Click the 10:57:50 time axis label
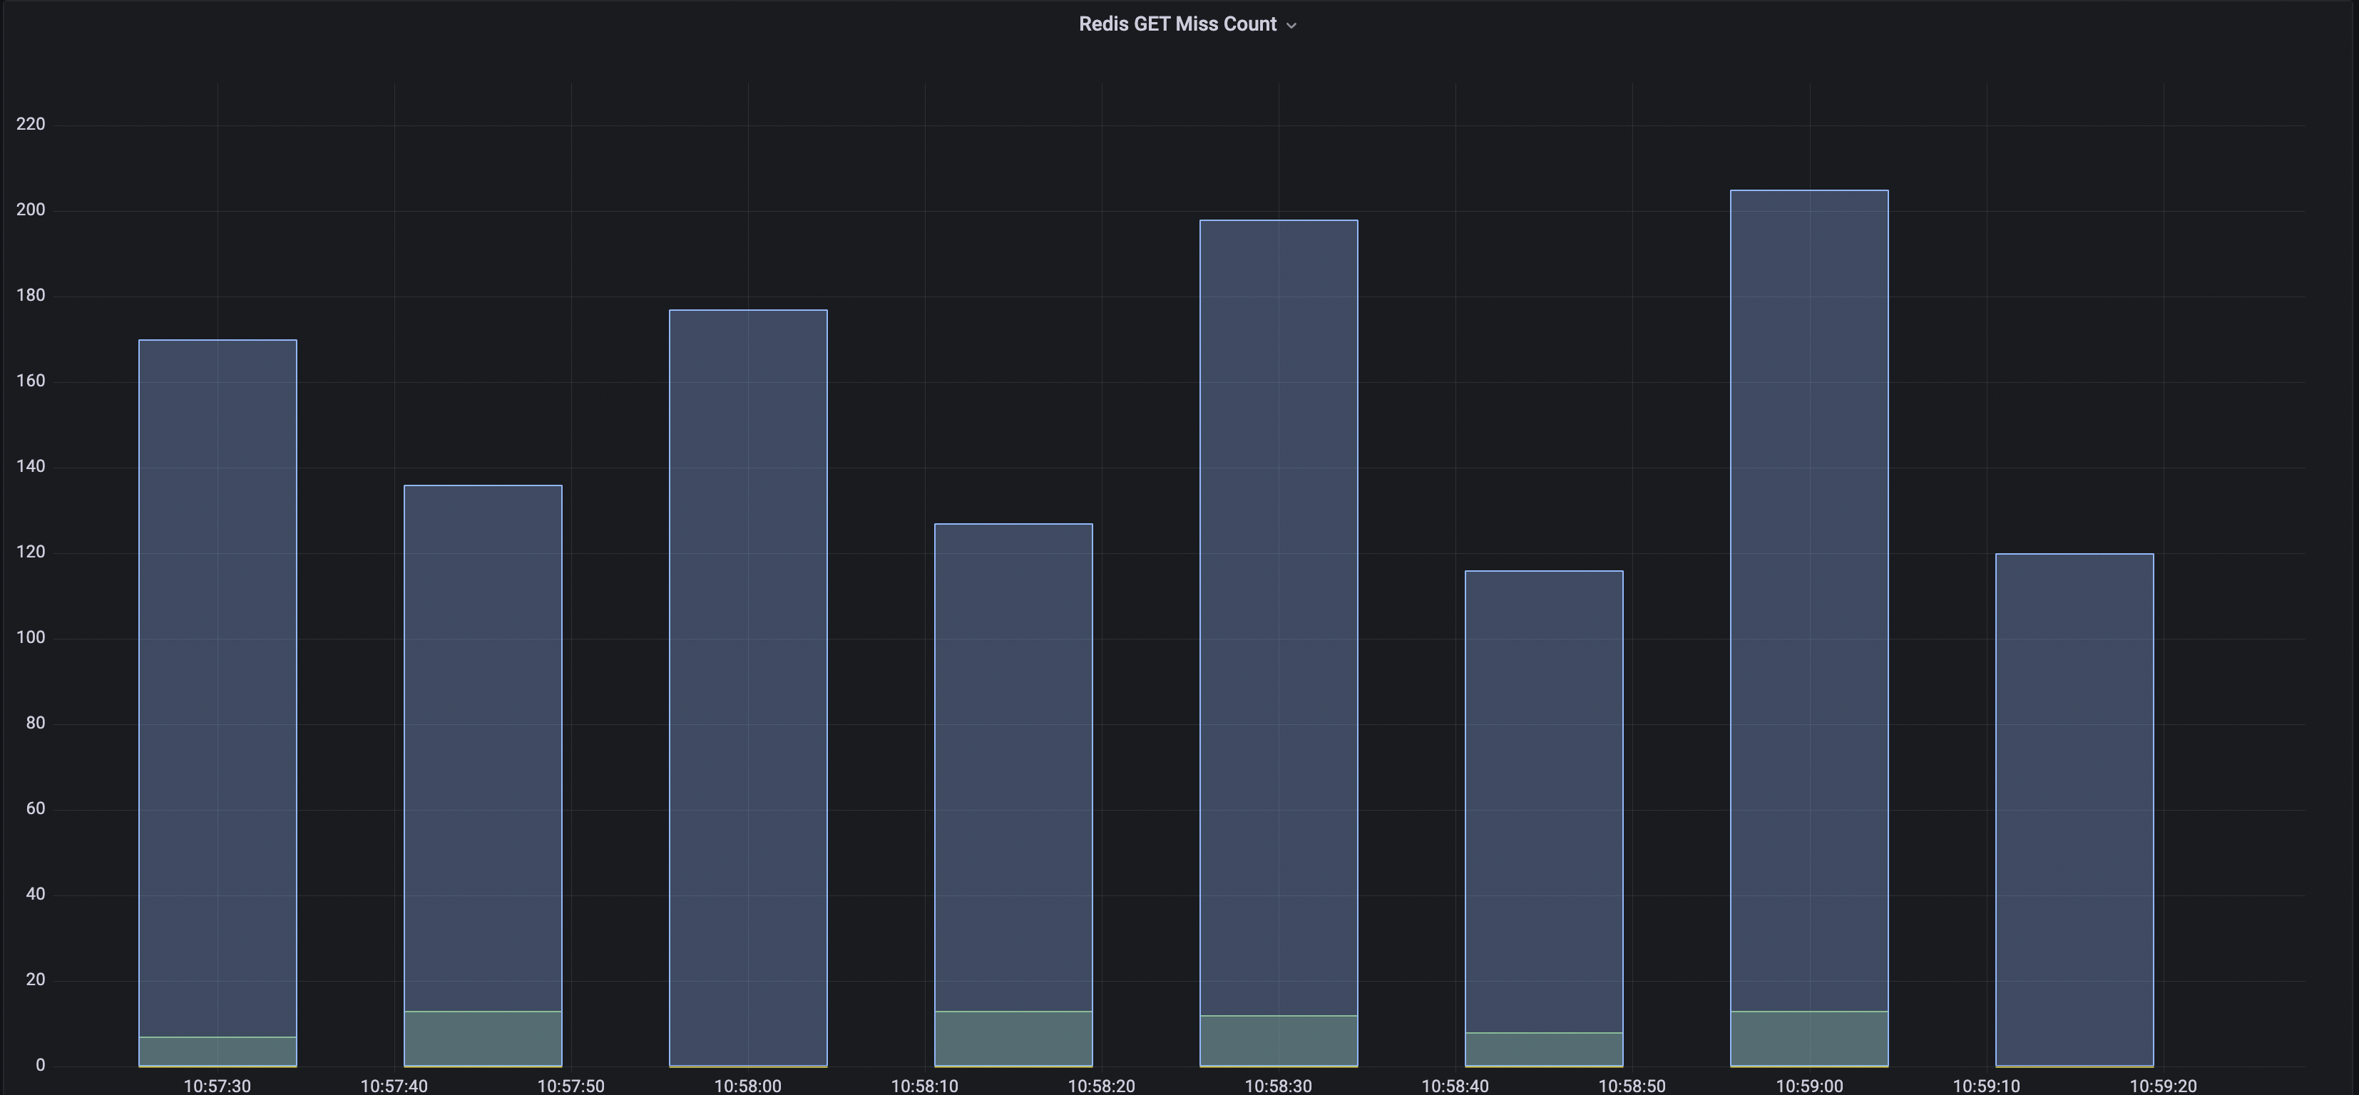Viewport: 2359px width, 1095px height. [570, 1086]
